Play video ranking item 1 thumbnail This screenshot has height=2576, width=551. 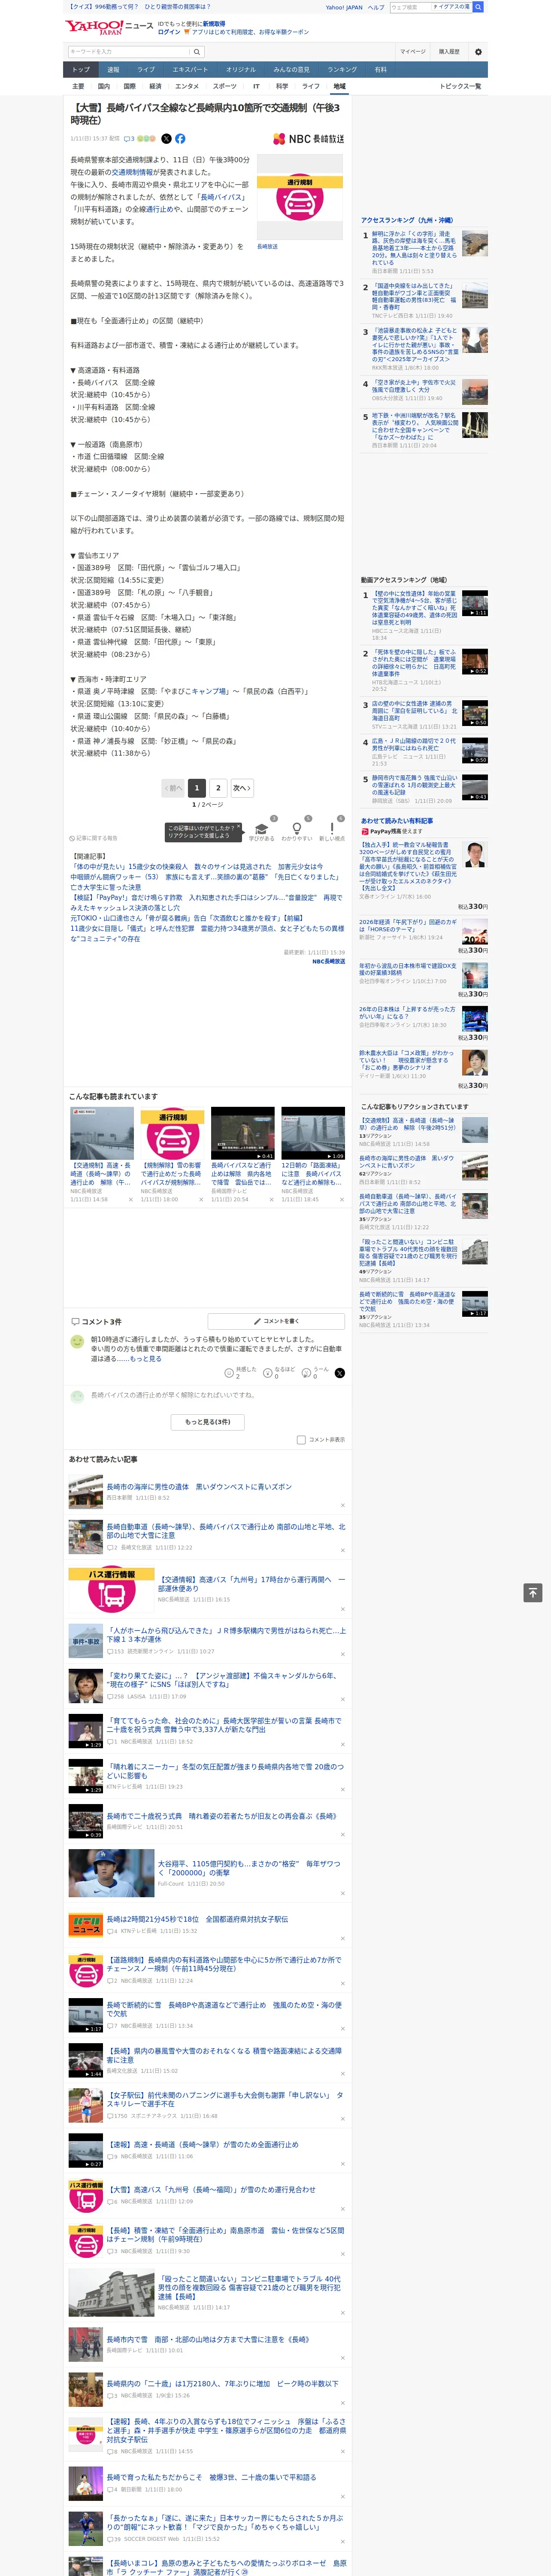(x=475, y=603)
